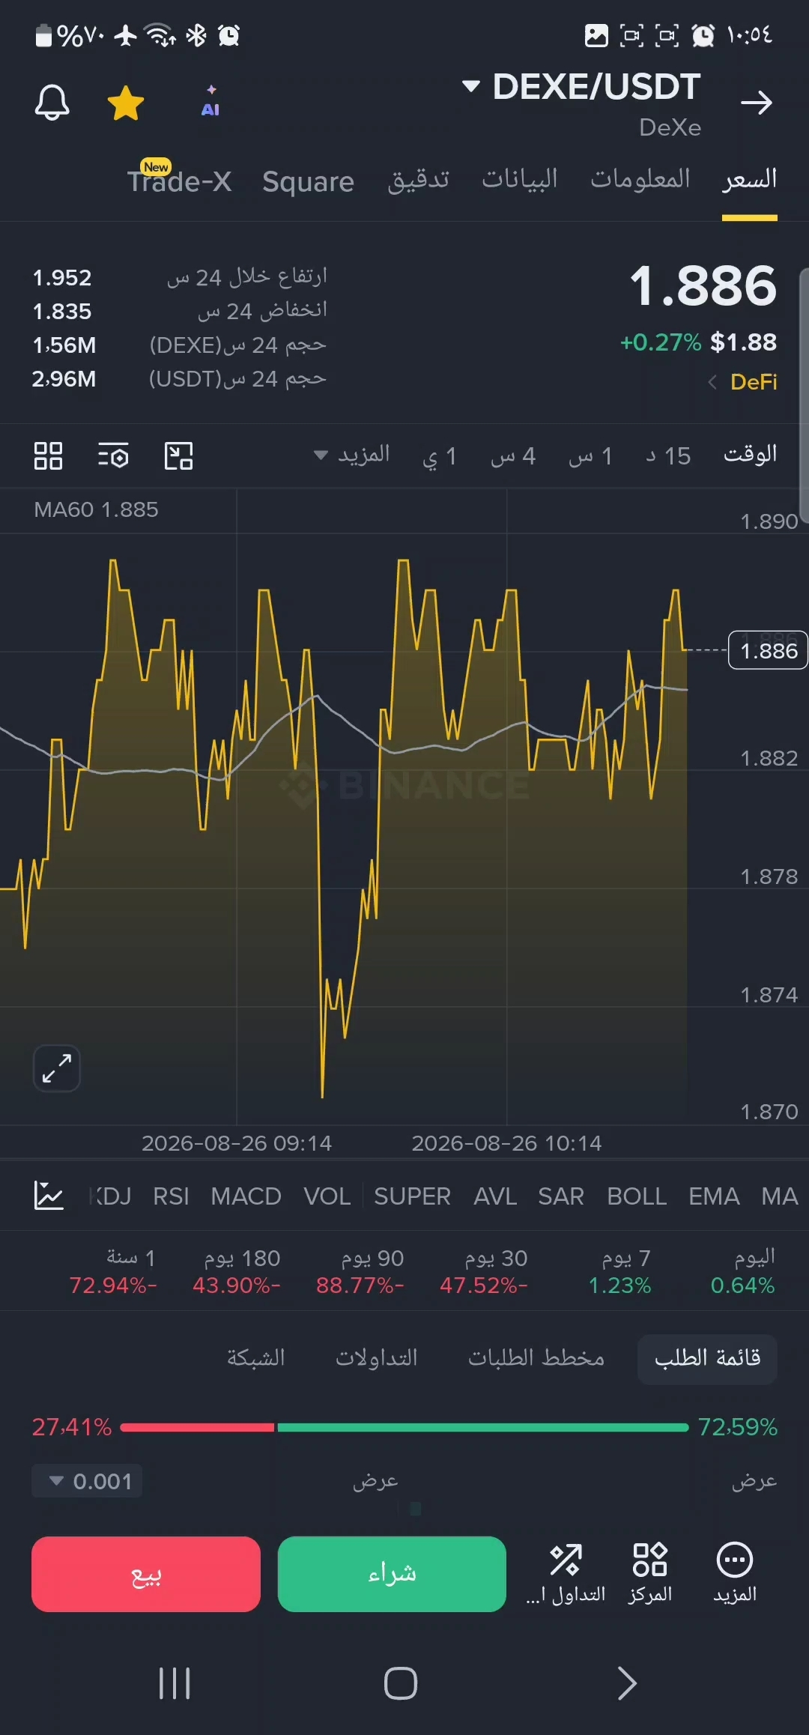The width and height of the screenshot is (809, 1735).
Task: Toggle the favorite star for DEXE/USDT
Action: (126, 103)
